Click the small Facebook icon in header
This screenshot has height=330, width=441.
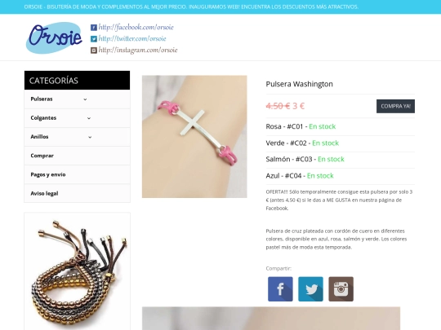click(x=94, y=28)
